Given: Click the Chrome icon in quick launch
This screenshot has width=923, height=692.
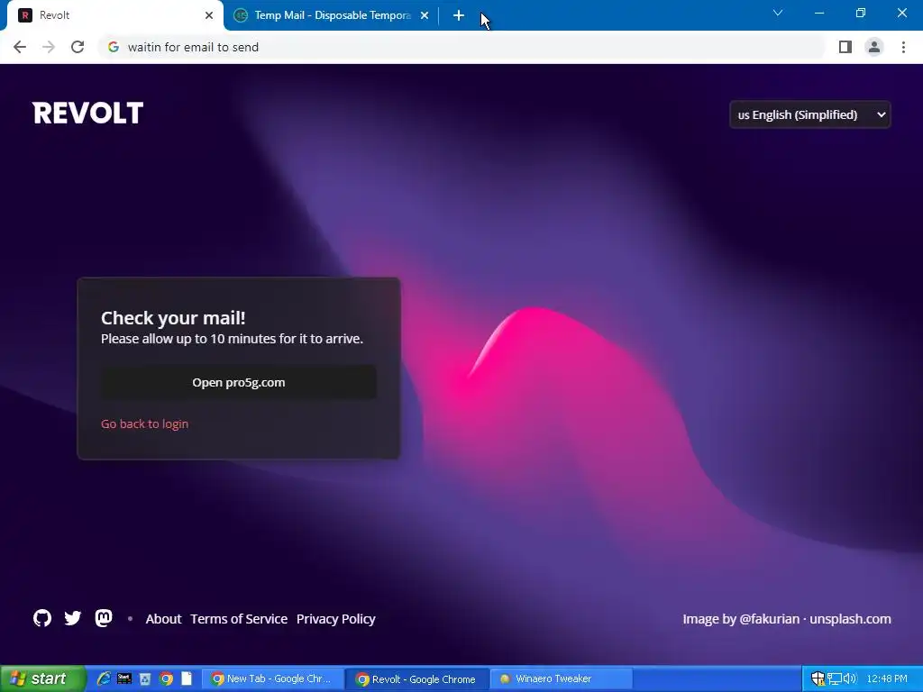Looking at the screenshot, I should click(167, 678).
